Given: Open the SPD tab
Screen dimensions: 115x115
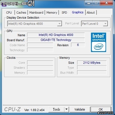Looking at the screenshot, I should (x=64, y=13).
